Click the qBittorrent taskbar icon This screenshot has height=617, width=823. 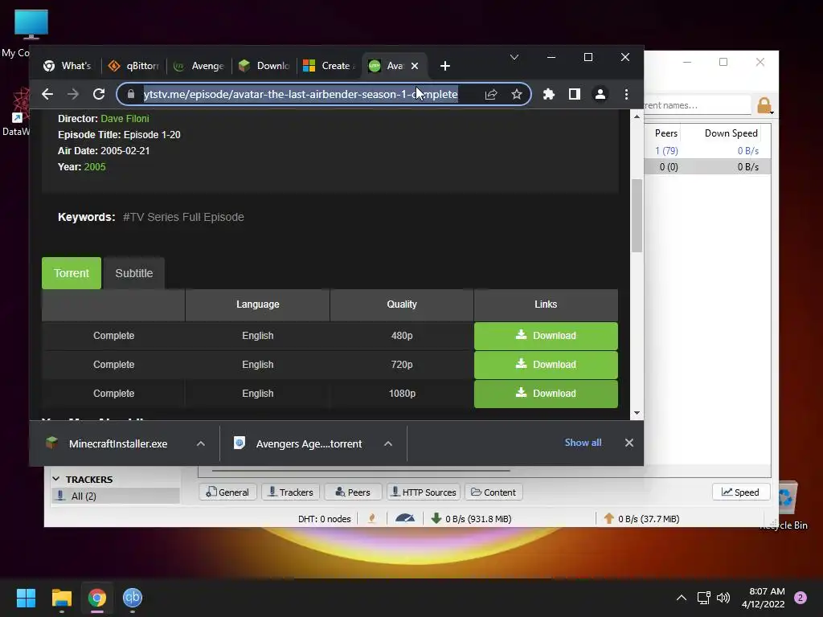point(133,598)
